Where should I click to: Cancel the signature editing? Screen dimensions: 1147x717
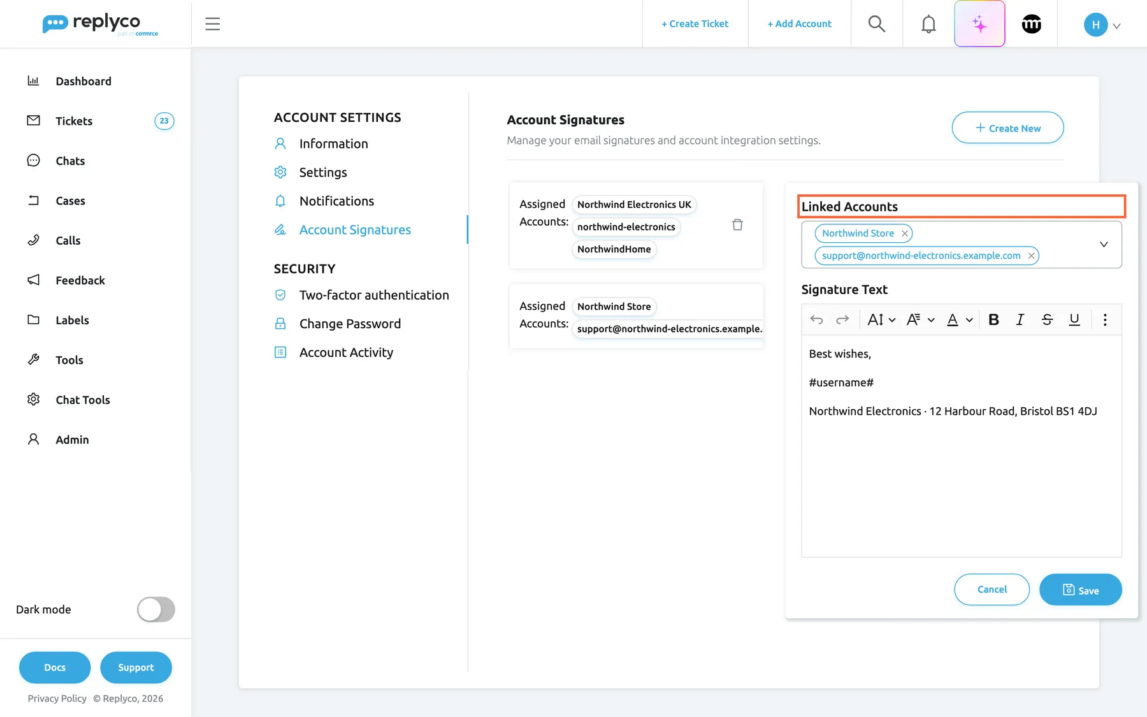[992, 590]
